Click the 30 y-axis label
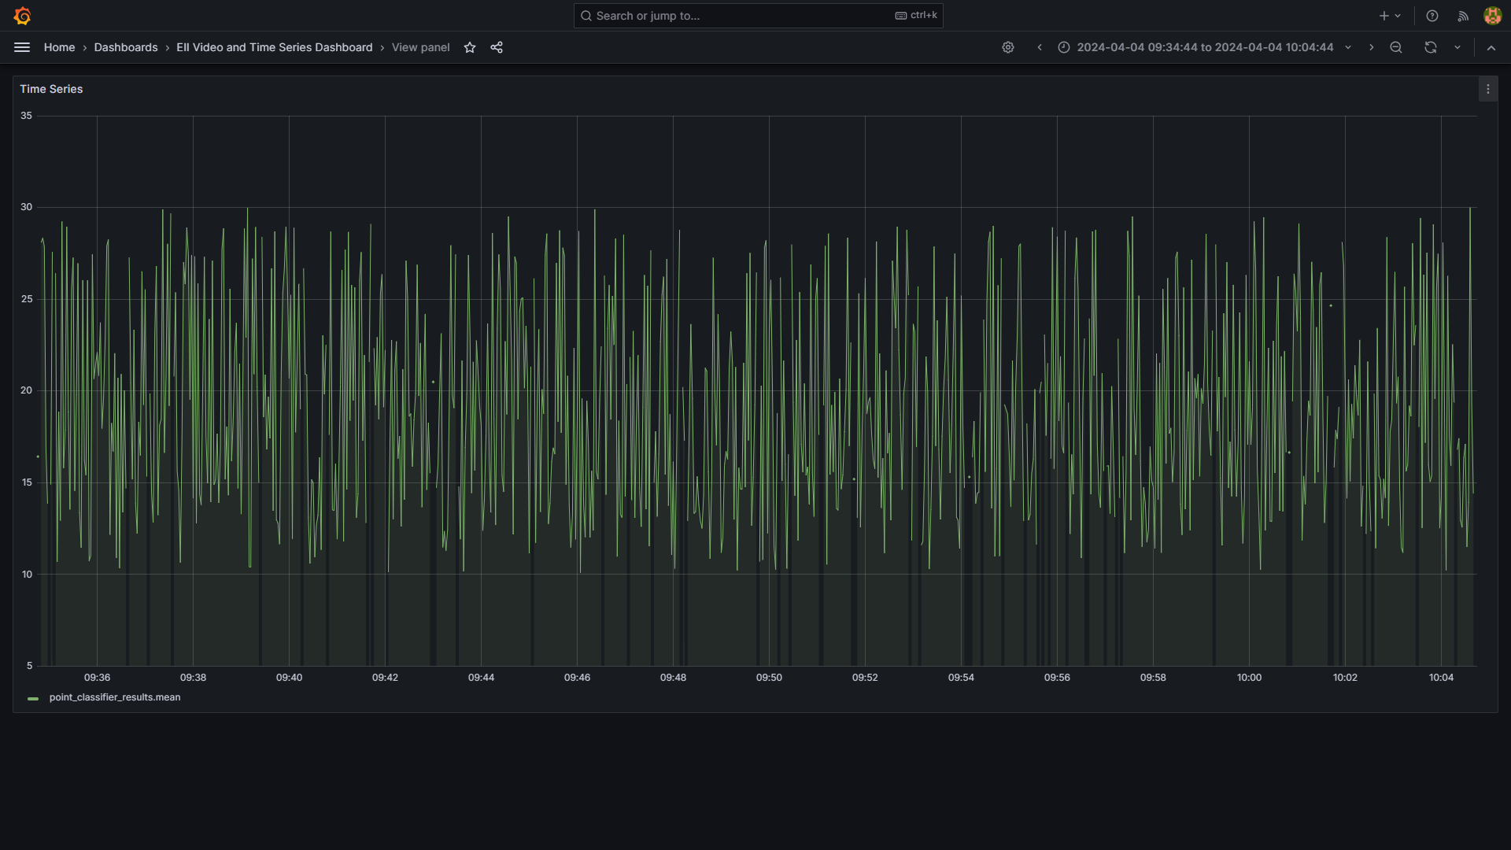The height and width of the screenshot is (850, 1511). pyautogui.click(x=27, y=207)
